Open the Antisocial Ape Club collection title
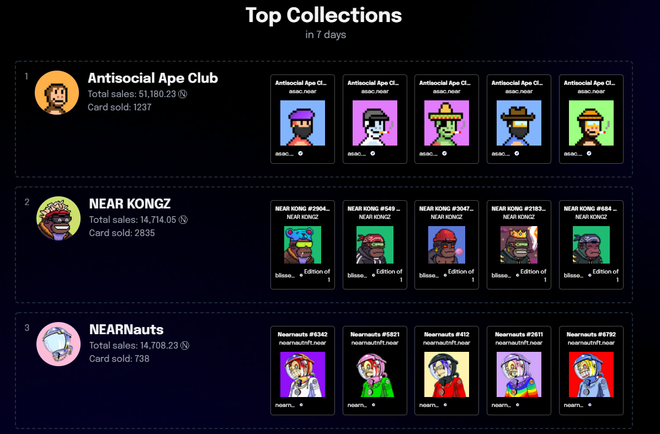Viewport: 660px width, 434px height. coord(153,78)
